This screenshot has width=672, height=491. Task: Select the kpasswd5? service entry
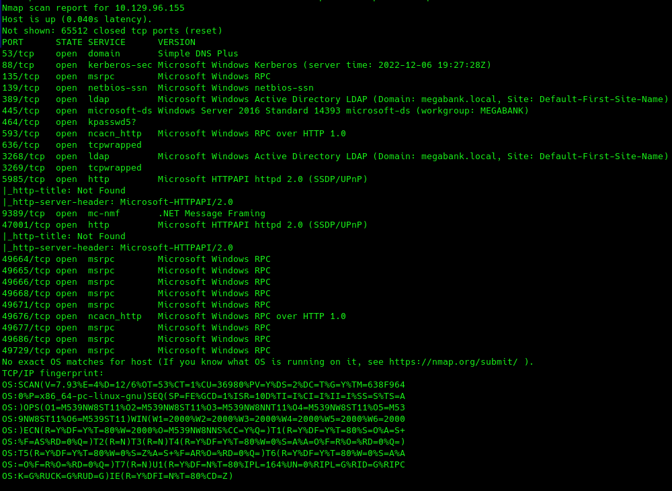112,122
